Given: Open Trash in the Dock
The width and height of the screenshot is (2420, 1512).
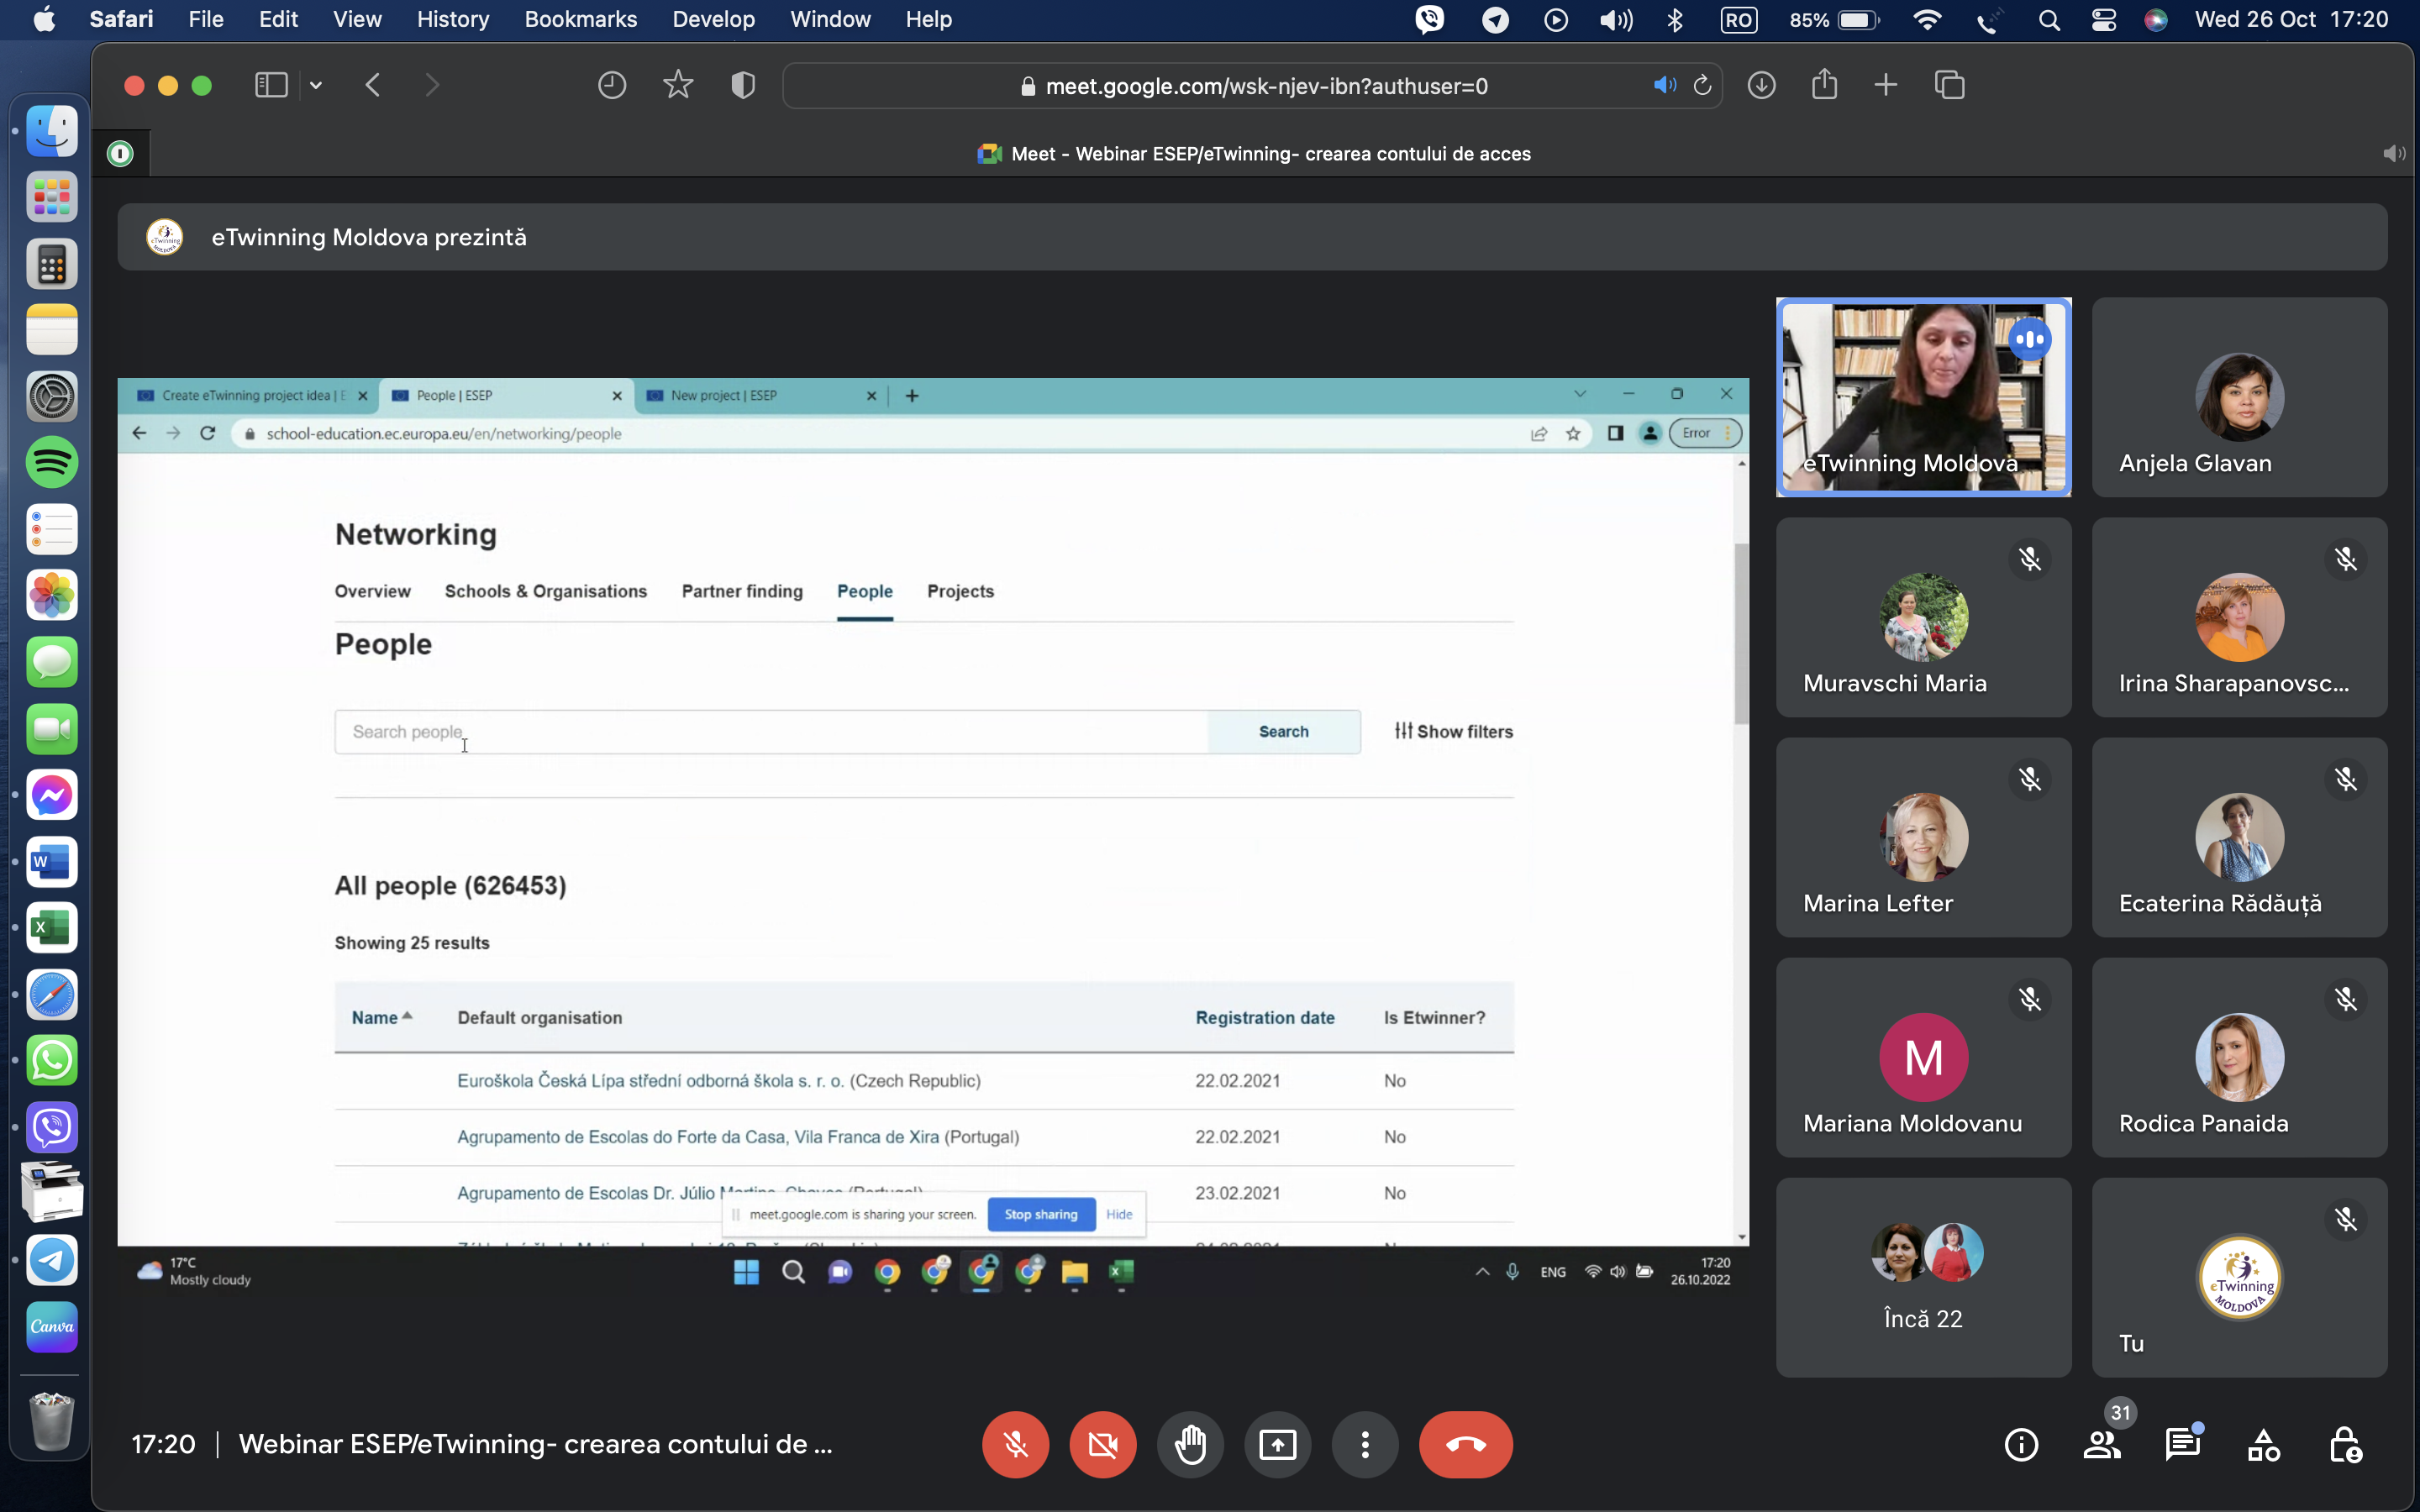Looking at the screenshot, I should tap(52, 1421).
